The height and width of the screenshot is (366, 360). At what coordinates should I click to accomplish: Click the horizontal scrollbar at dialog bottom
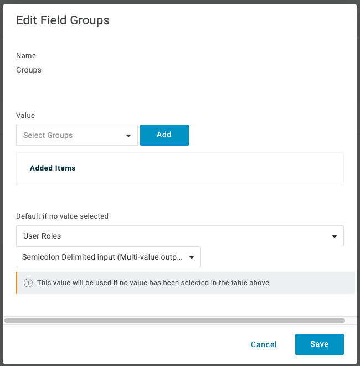pos(174,321)
